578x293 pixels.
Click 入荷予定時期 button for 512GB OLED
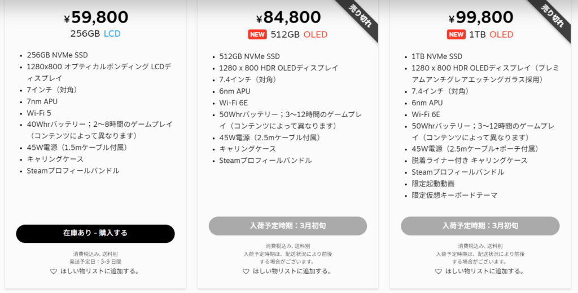click(x=288, y=225)
